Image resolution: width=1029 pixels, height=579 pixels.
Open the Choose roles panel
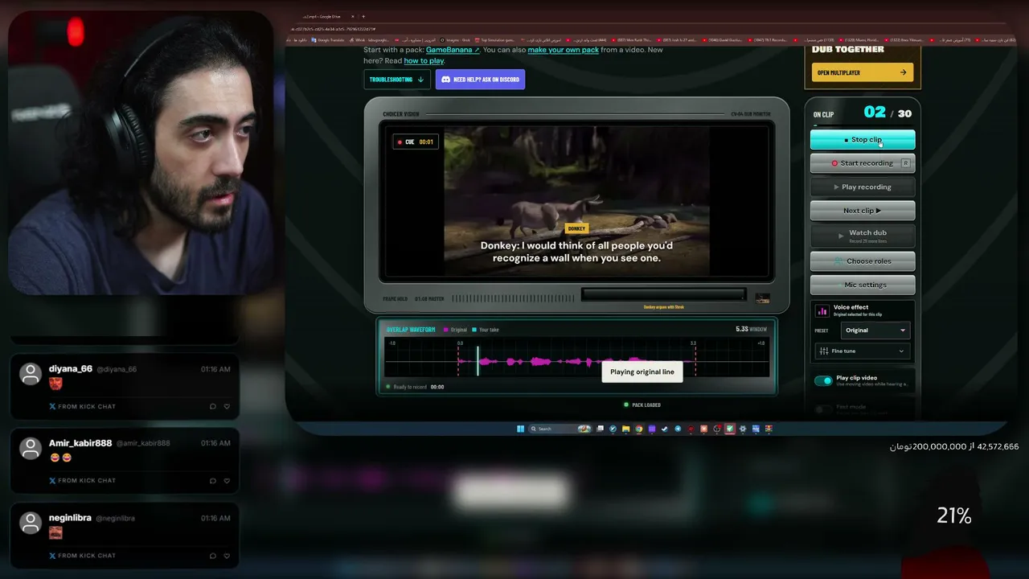click(863, 261)
